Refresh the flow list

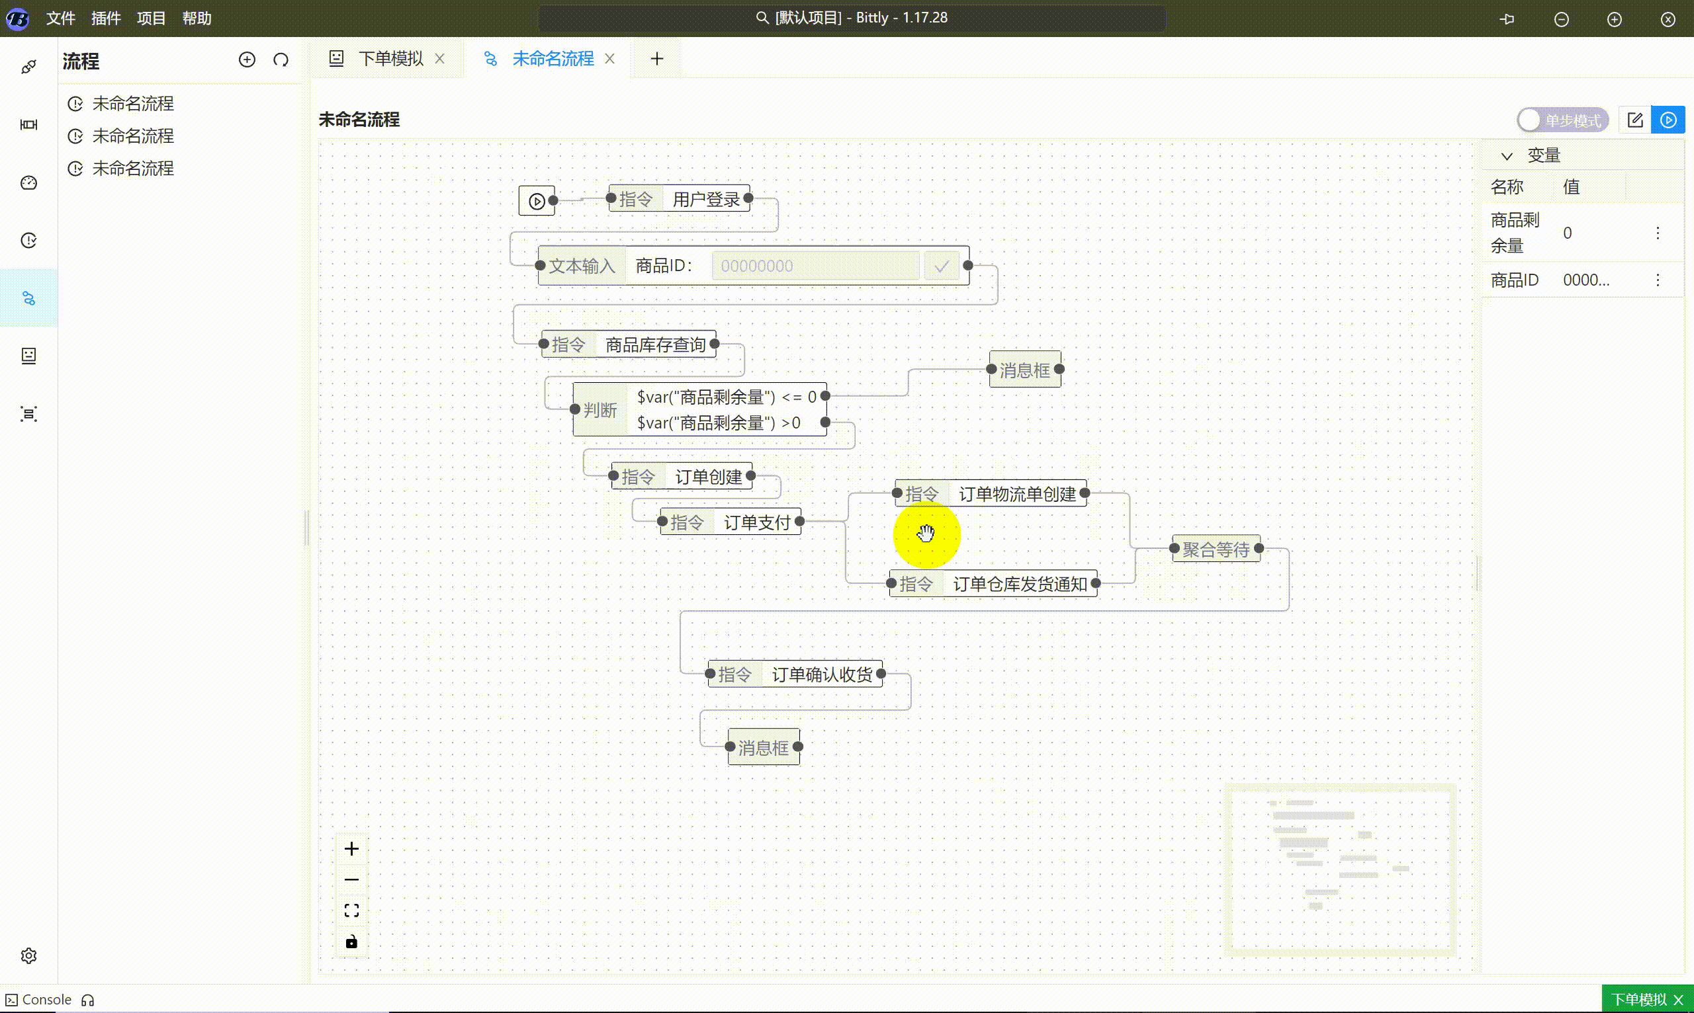[281, 60]
